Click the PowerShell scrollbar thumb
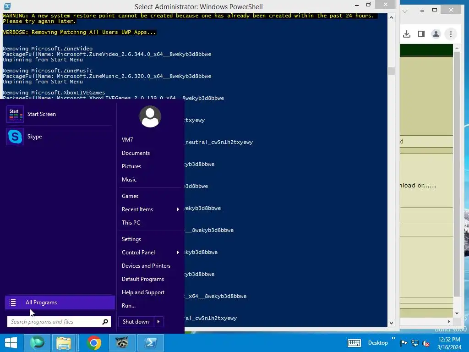Screen dimensions: 469x352 click(391, 71)
